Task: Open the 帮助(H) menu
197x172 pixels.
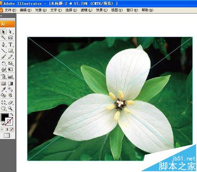Action: coord(147,10)
